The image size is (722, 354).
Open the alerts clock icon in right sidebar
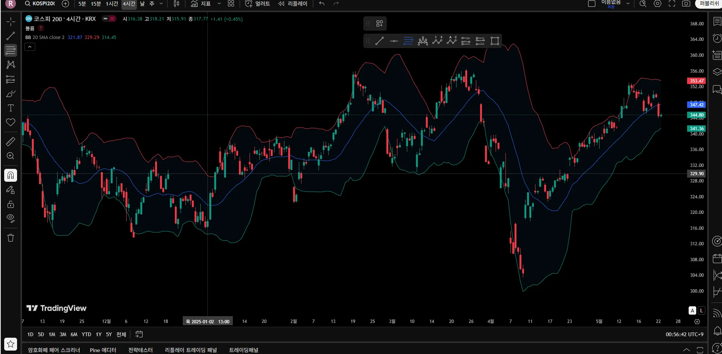coord(717,38)
